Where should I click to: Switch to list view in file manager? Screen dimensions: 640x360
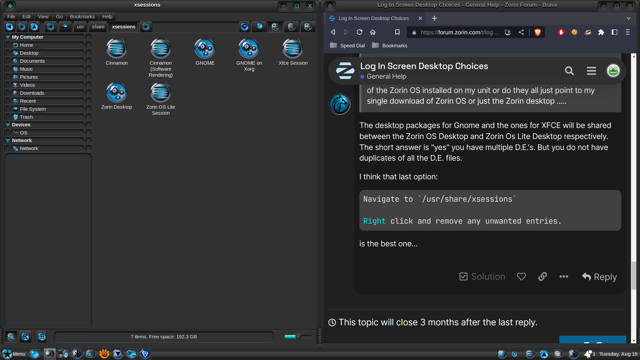coord(291,27)
